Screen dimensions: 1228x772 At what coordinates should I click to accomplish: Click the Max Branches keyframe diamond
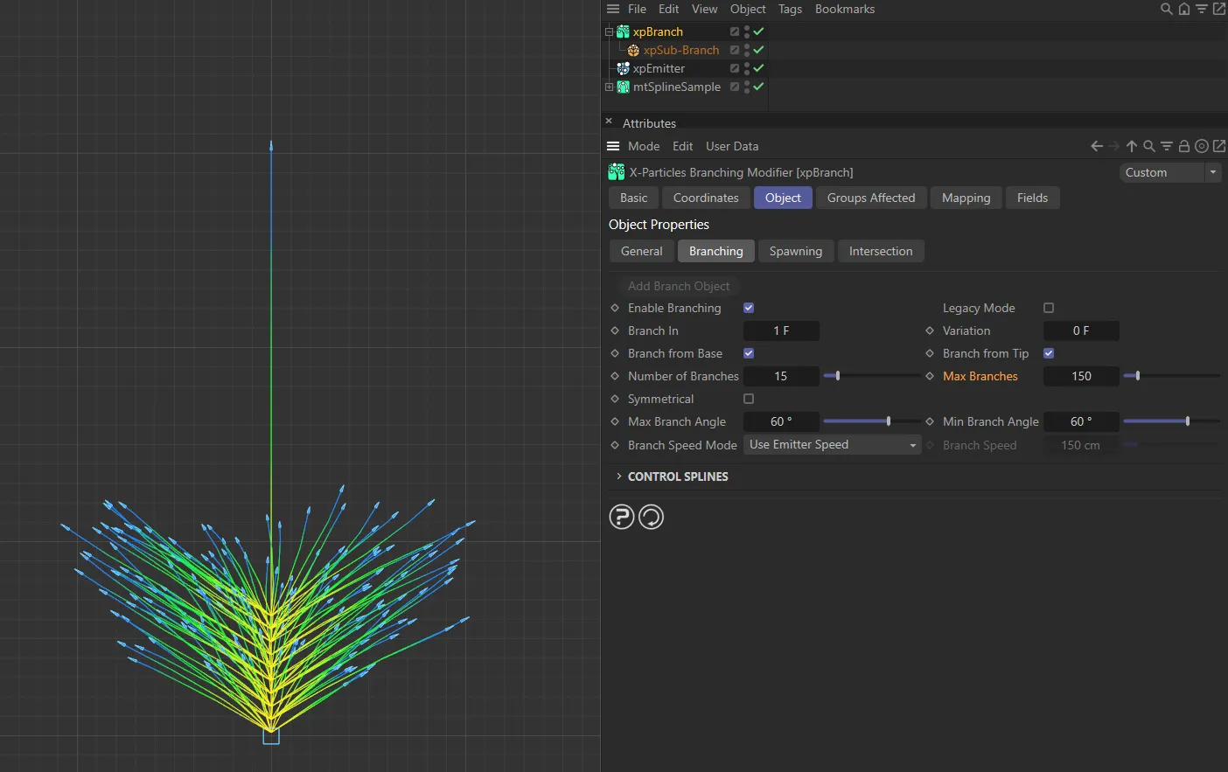tap(930, 376)
